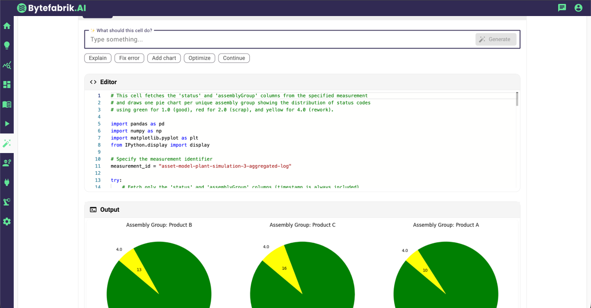This screenshot has width=591, height=308.
Task: Click the dashboard grid icon in sidebar
Action: [x=7, y=85]
